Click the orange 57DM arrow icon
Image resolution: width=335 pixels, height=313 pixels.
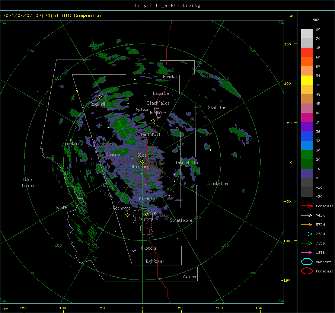tap(307, 224)
